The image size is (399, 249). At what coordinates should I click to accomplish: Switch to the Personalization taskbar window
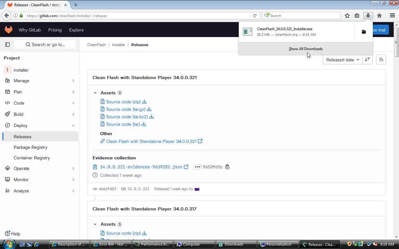coord(278,244)
